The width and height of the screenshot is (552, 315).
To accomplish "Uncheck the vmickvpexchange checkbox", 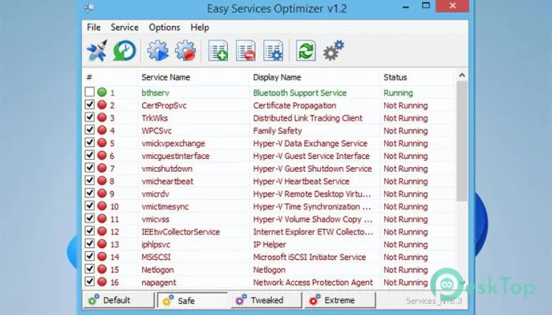I will click(90, 143).
